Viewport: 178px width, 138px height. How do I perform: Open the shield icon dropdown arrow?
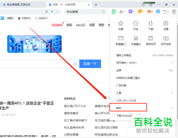143,12
